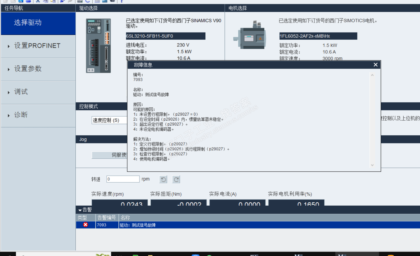Click drive order number 6SL3210-5FB11-5UF0 field
The height and width of the screenshot is (256, 420).
click(166, 36)
